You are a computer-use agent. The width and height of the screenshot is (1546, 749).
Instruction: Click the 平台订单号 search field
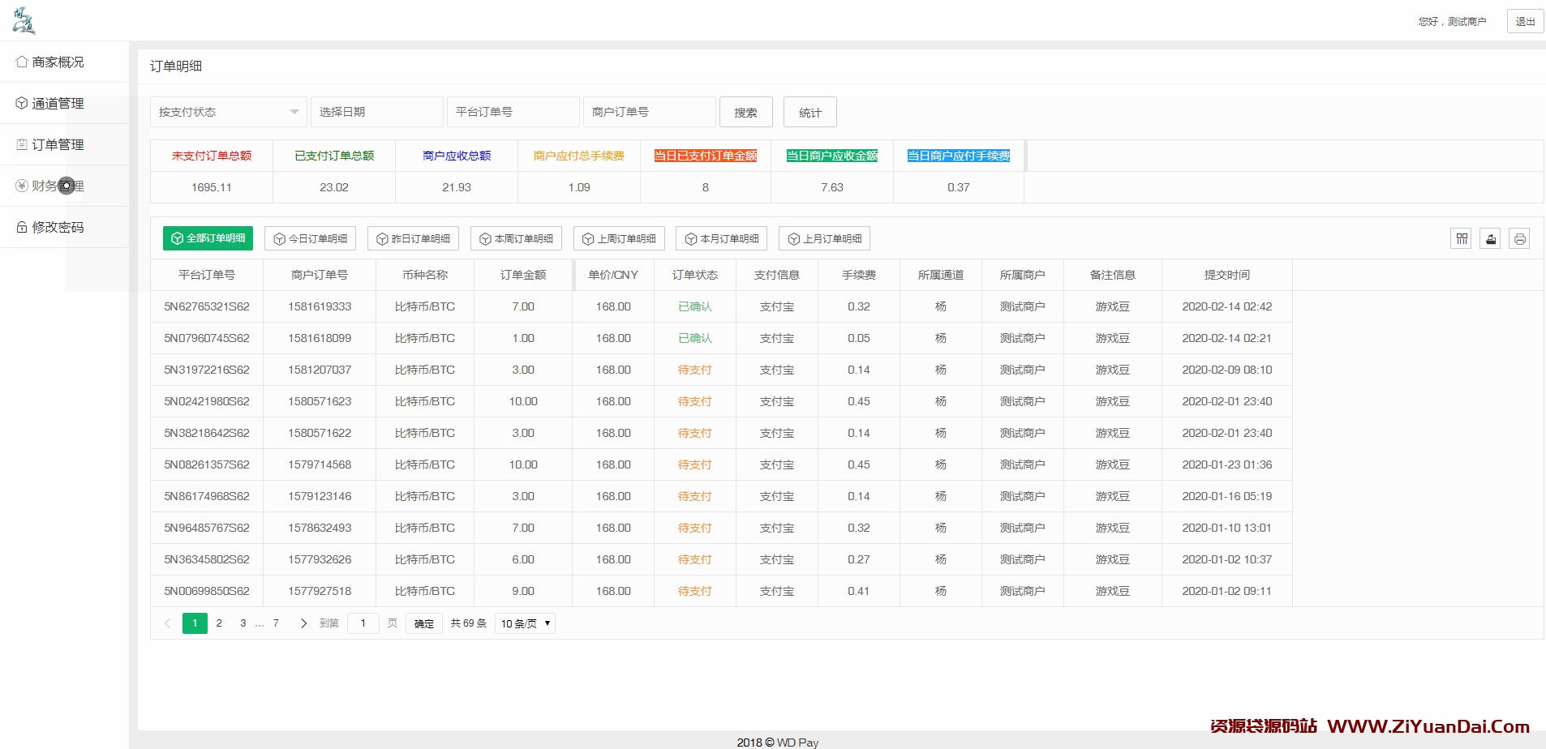coord(513,112)
